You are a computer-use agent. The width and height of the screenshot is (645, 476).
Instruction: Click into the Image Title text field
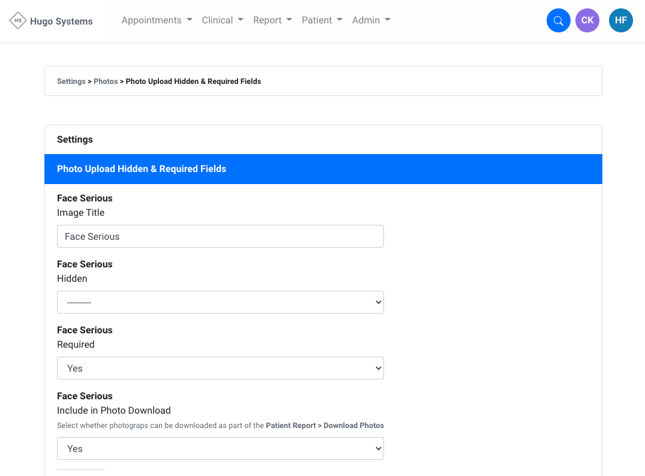click(x=220, y=236)
